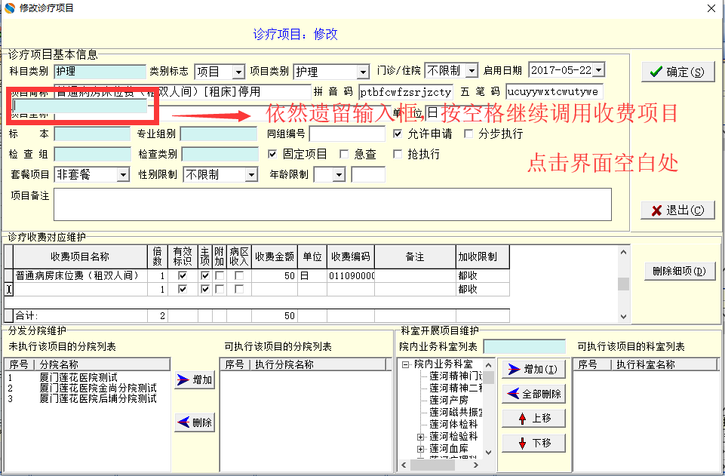Open the 门诊/住院 dropdown

(x=472, y=71)
